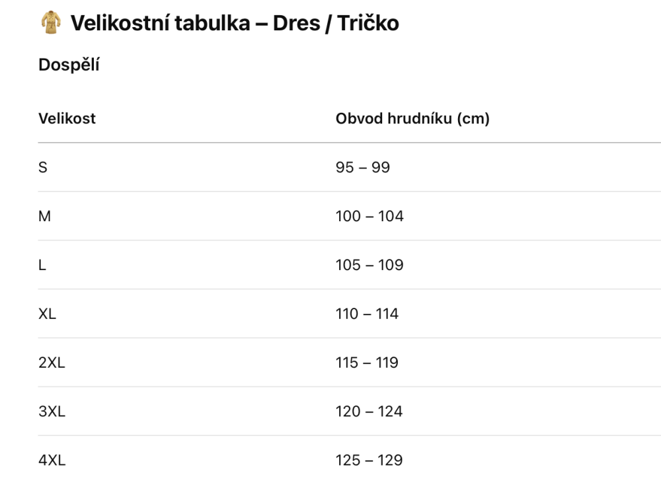This screenshot has width=661, height=500.
Task: Click the XL size cell
Action: [47, 314]
